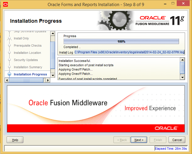Click the 'Completed ..' status text
Screen dimensions: 192x154
[x=72, y=47]
